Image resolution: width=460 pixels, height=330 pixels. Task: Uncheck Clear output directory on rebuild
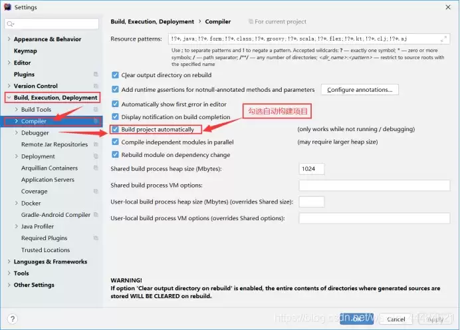[x=115, y=75]
